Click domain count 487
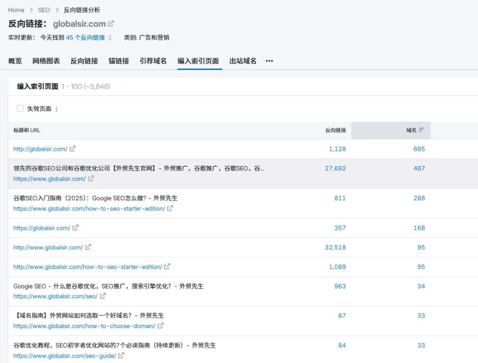 tap(419, 168)
